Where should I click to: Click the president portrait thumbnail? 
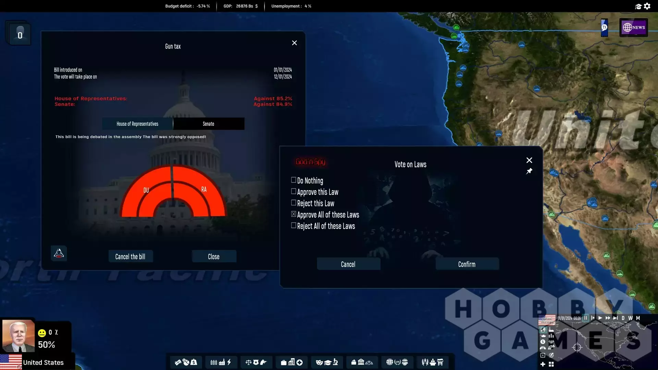pyautogui.click(x=18, y=336)
